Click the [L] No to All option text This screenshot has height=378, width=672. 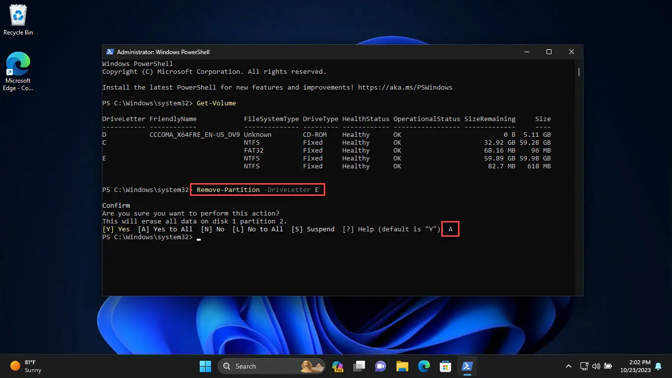pos(258,229)
